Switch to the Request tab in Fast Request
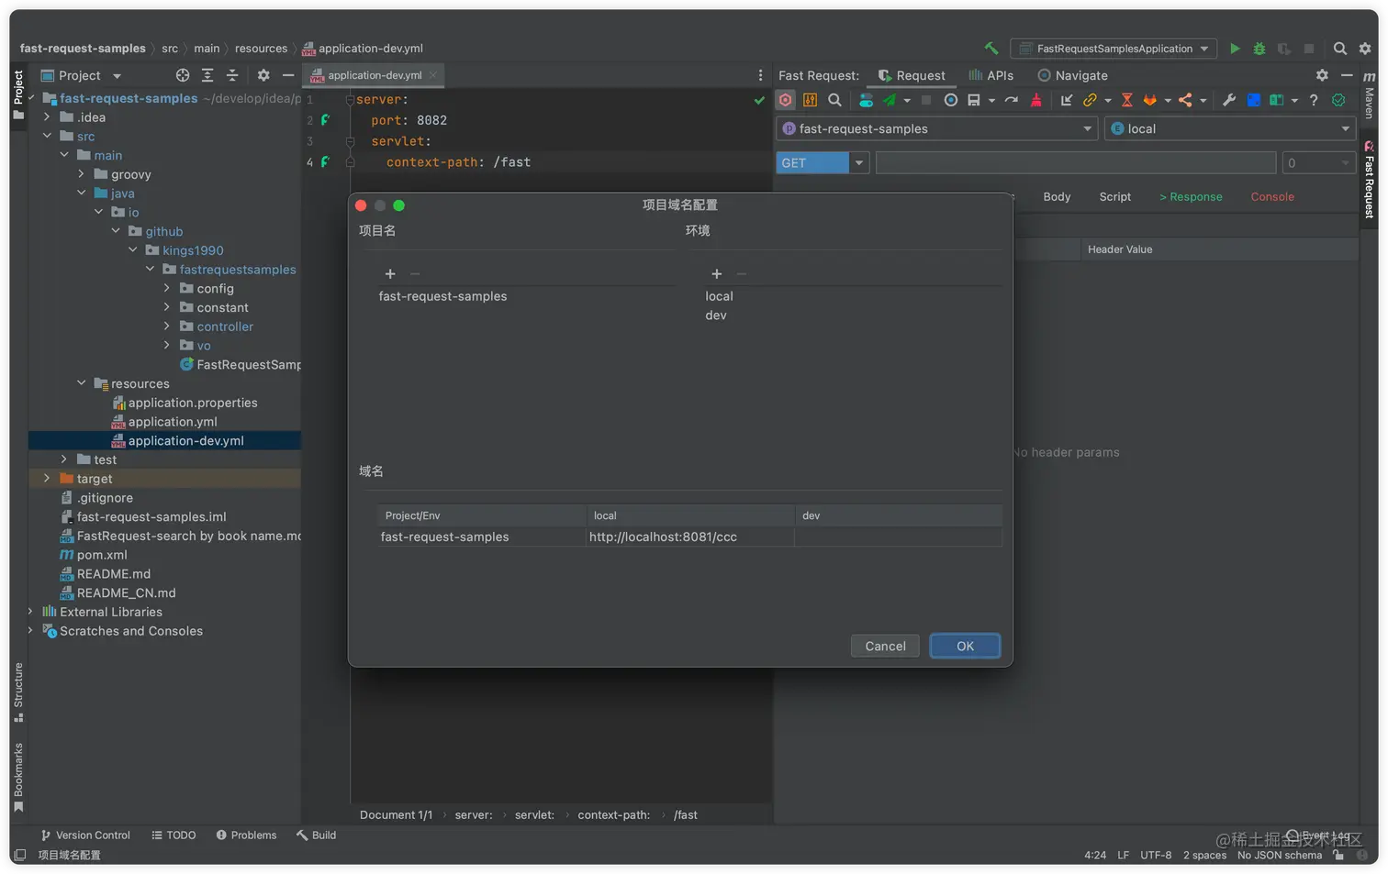The width and height of the screenshot is (1388, 874). [912, 76]
